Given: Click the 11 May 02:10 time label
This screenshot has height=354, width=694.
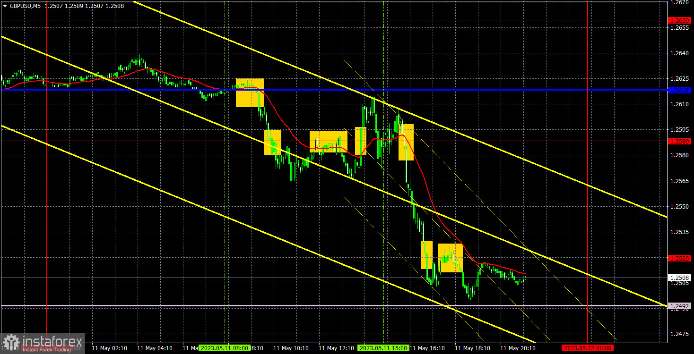Looking at the screenshot, I should pos(109,348).
